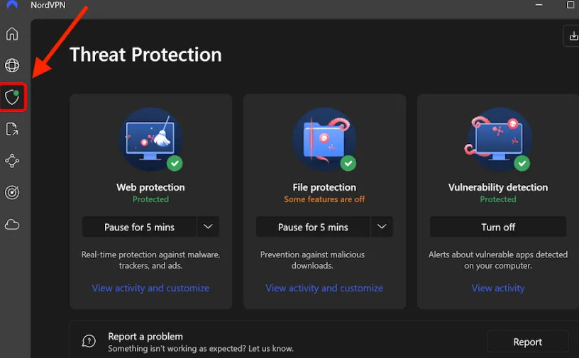This screenshot has width=579, height=358.
Task: Expand File protection pause duration dropdown
Action: point(382,227)
